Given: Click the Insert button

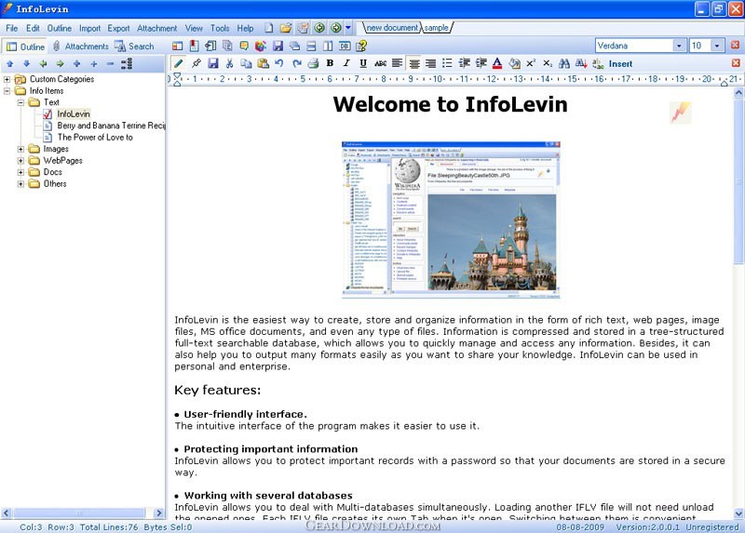Looking at the screenshot, I should (x=620, y=63).
